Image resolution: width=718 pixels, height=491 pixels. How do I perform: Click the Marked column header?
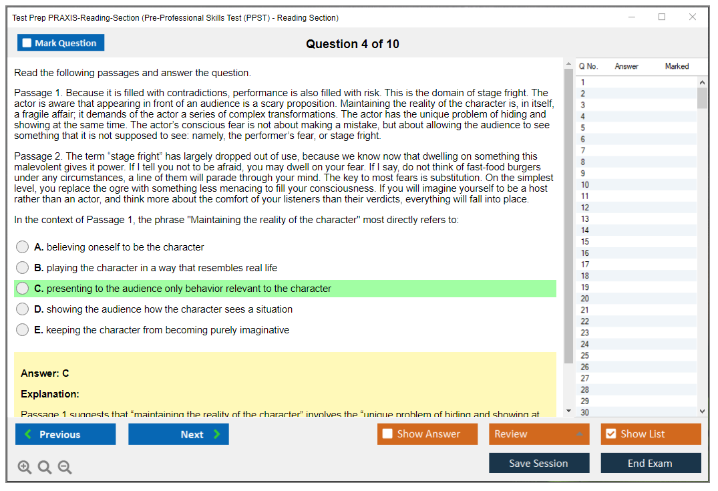coord(677,66)
